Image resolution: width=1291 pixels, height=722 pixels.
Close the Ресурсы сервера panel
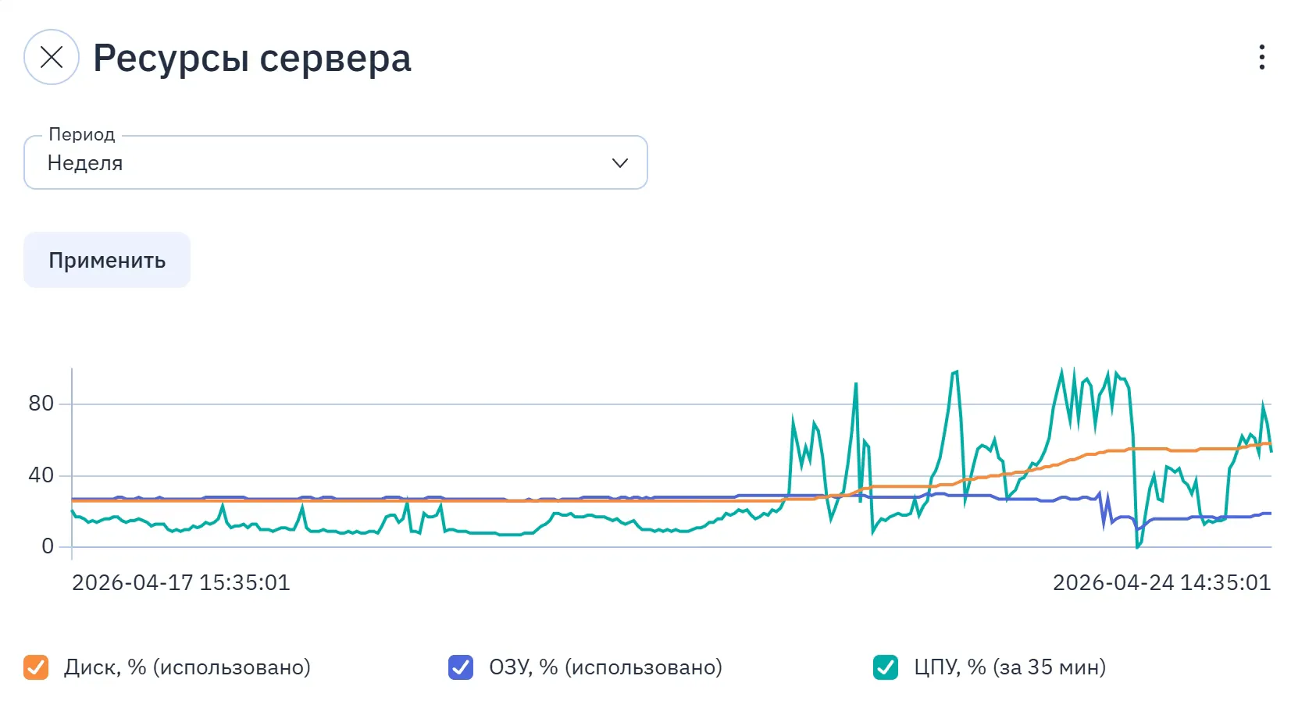click(x=52, y=57)
